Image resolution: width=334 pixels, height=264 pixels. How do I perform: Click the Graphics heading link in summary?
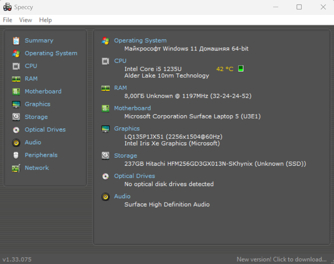(x=127, y=129)
